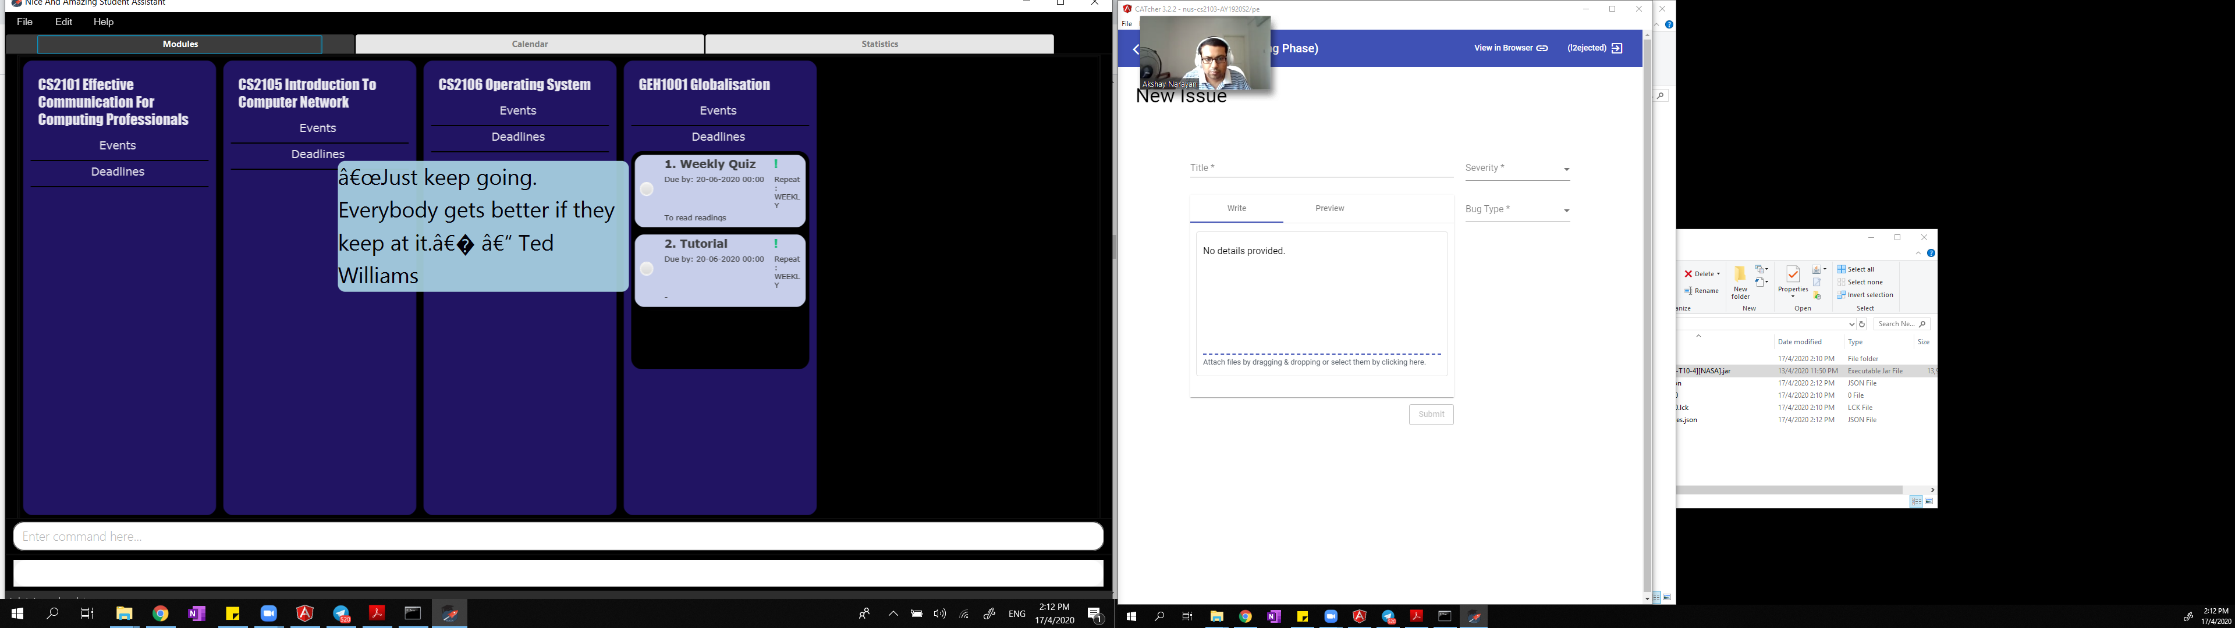Expand the Bug Type dropdown
This screenshot has width=2235, height=628.
1517,210
